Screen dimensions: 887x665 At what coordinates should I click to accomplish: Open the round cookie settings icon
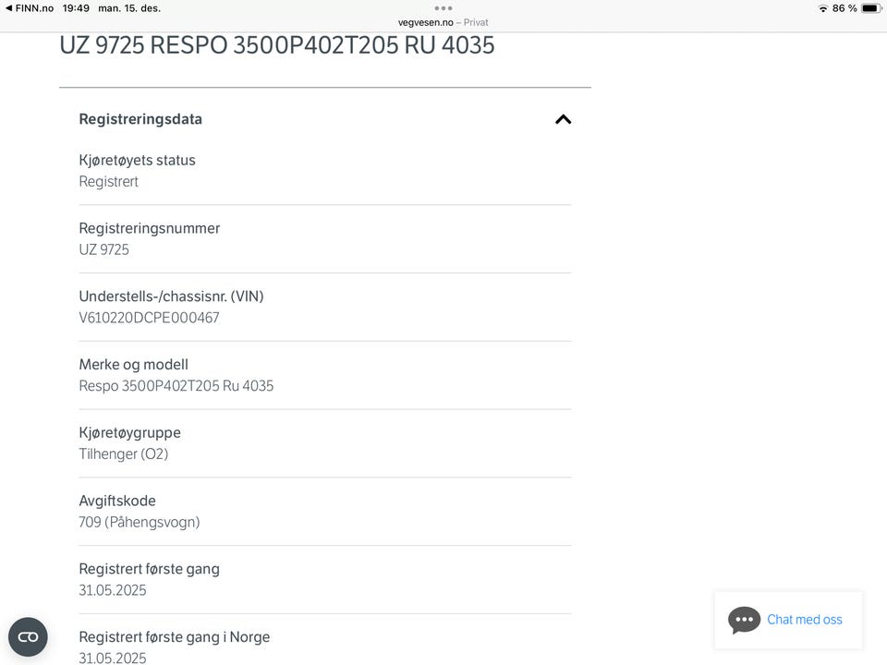(x=28, y=637)
